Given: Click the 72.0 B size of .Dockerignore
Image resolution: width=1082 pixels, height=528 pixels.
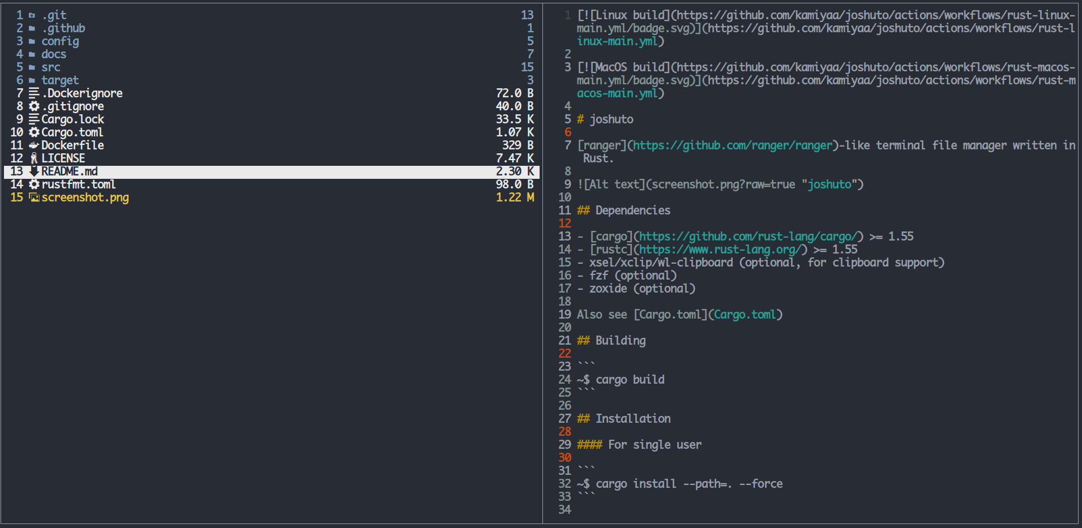Looking at the screenshot, I should point(515,93).
